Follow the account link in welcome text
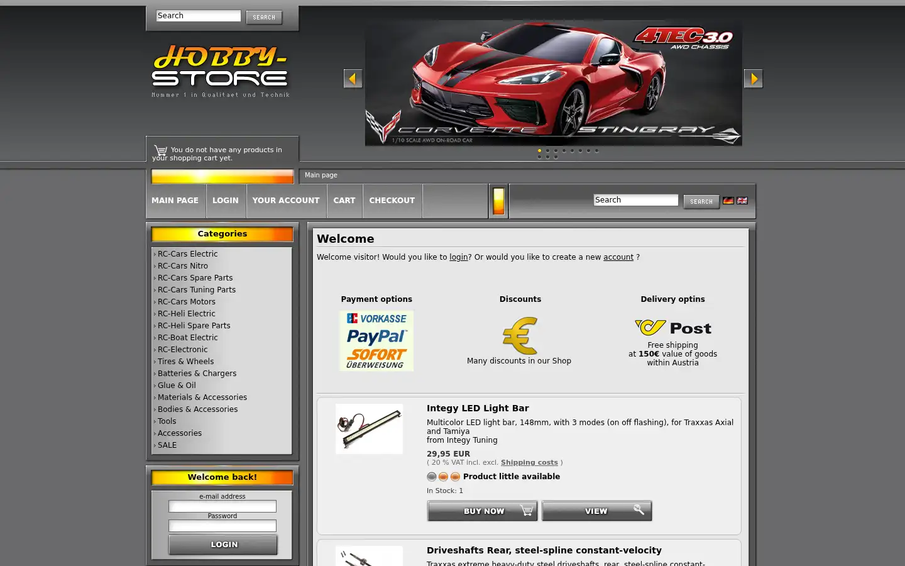The width and height of the screenshot is (905, 566). click(618, 257)
